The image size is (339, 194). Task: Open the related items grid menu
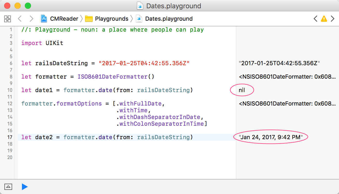pyautogui.click(x=7, y=19)
